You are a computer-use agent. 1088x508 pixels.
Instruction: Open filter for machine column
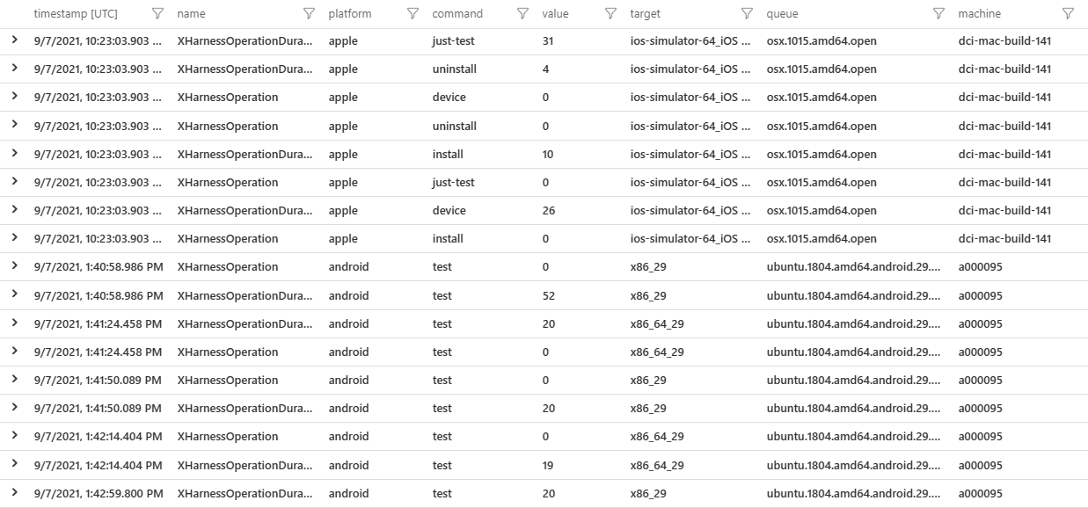tap(1068, 14)
